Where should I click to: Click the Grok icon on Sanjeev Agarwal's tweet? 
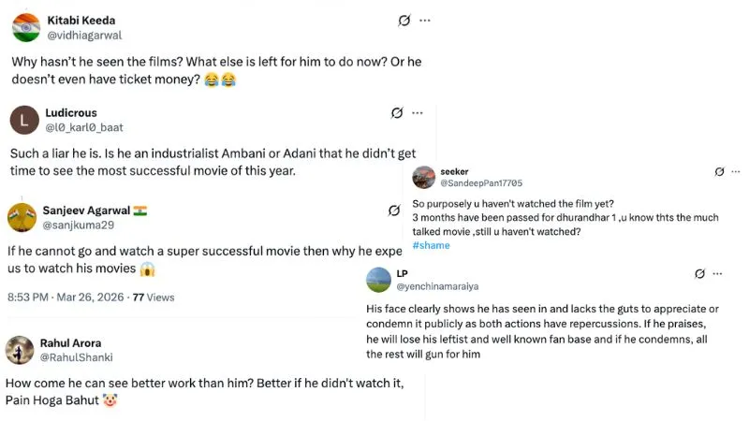395,210
